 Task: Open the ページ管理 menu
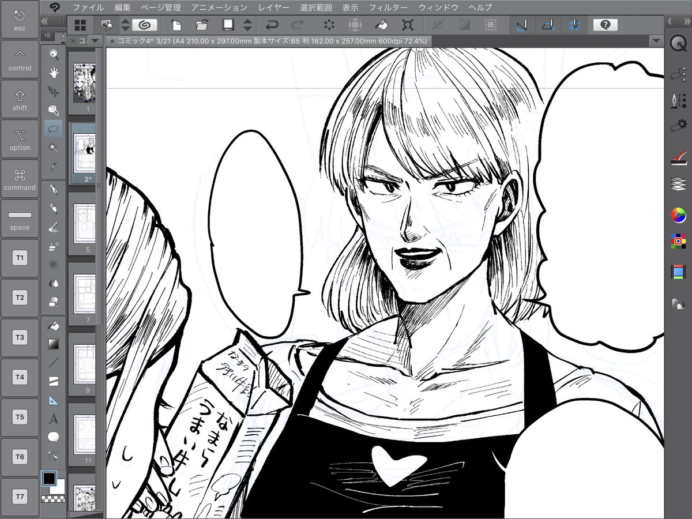[160, 7]
